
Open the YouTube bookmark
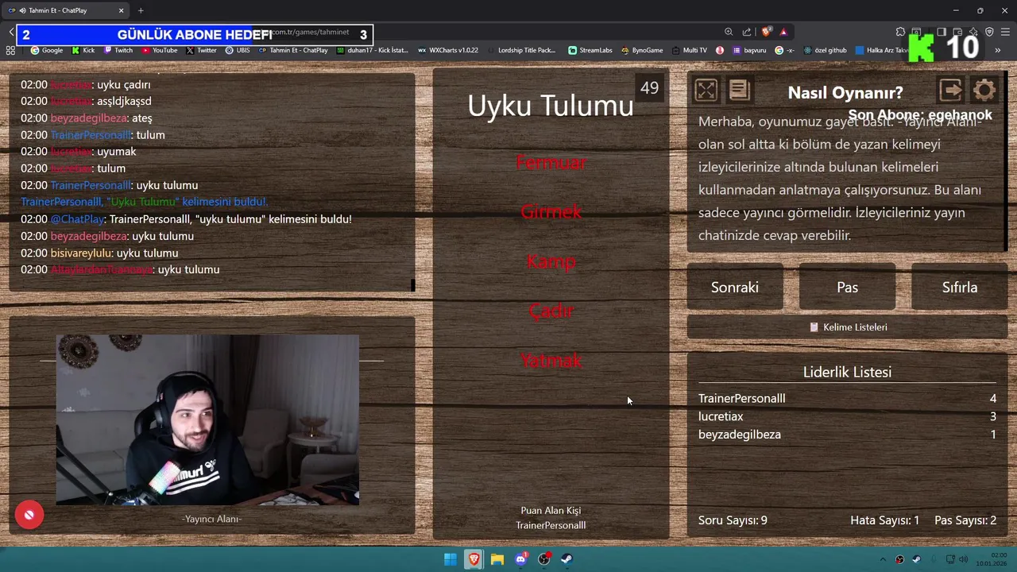pyautogui.click(x=160, y=50)
